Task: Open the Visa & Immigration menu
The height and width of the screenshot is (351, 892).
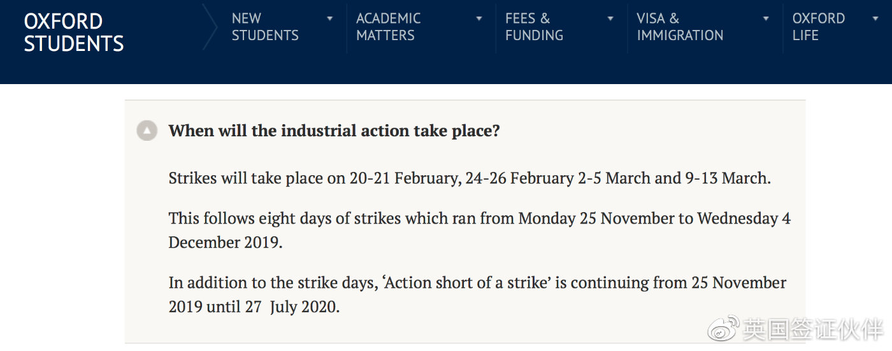Action: coord(680,27)
